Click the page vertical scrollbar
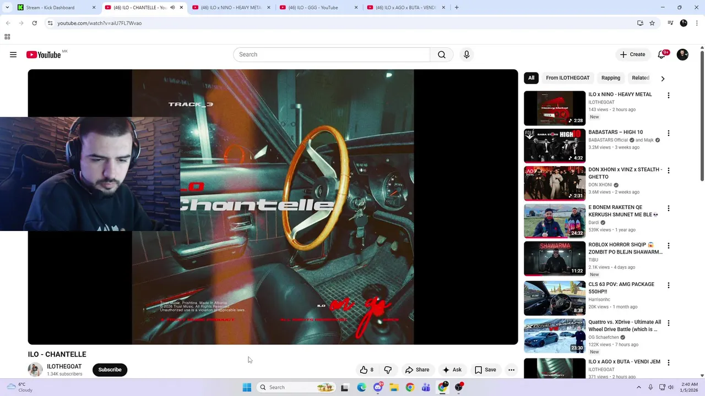Screen dimensions: 705x396 click(702, 116)
